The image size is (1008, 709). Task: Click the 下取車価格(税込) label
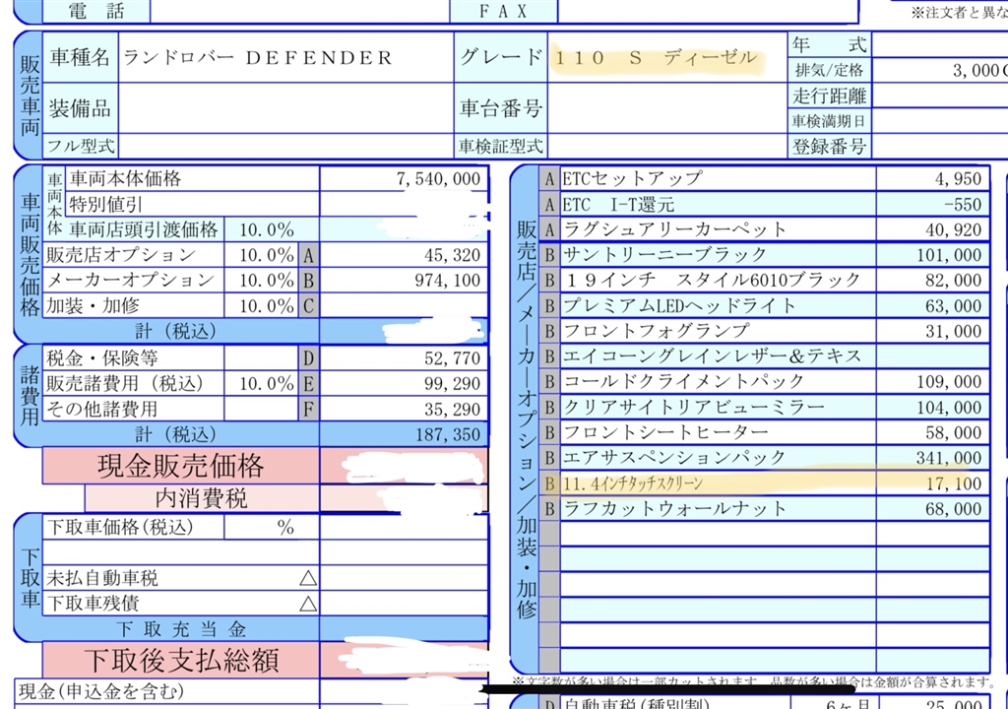119,528
